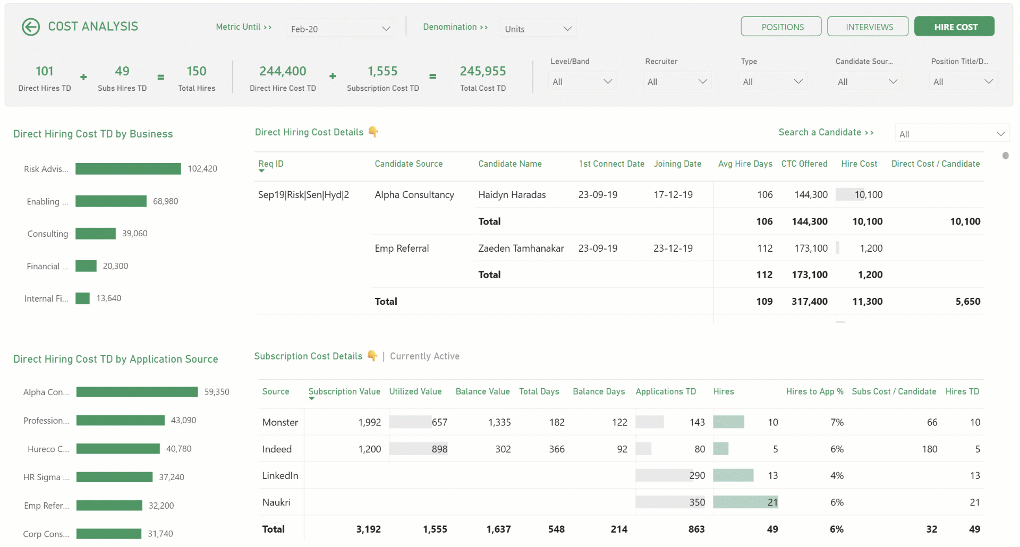Viewport: 1020px width, 547px height.
Task: Click the Direct Hires TD value 101
Action: (45, 71)
